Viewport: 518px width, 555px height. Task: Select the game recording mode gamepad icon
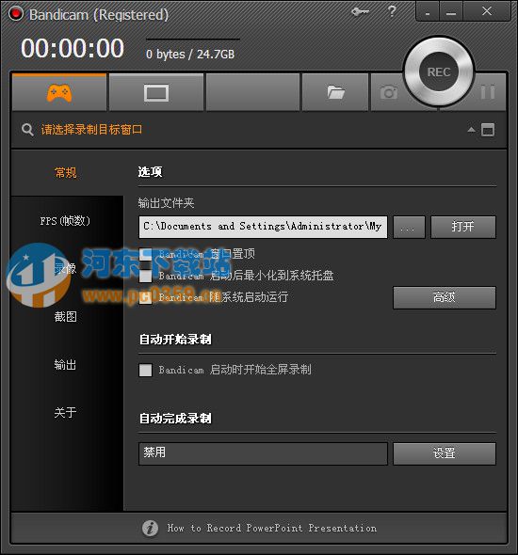59,93
